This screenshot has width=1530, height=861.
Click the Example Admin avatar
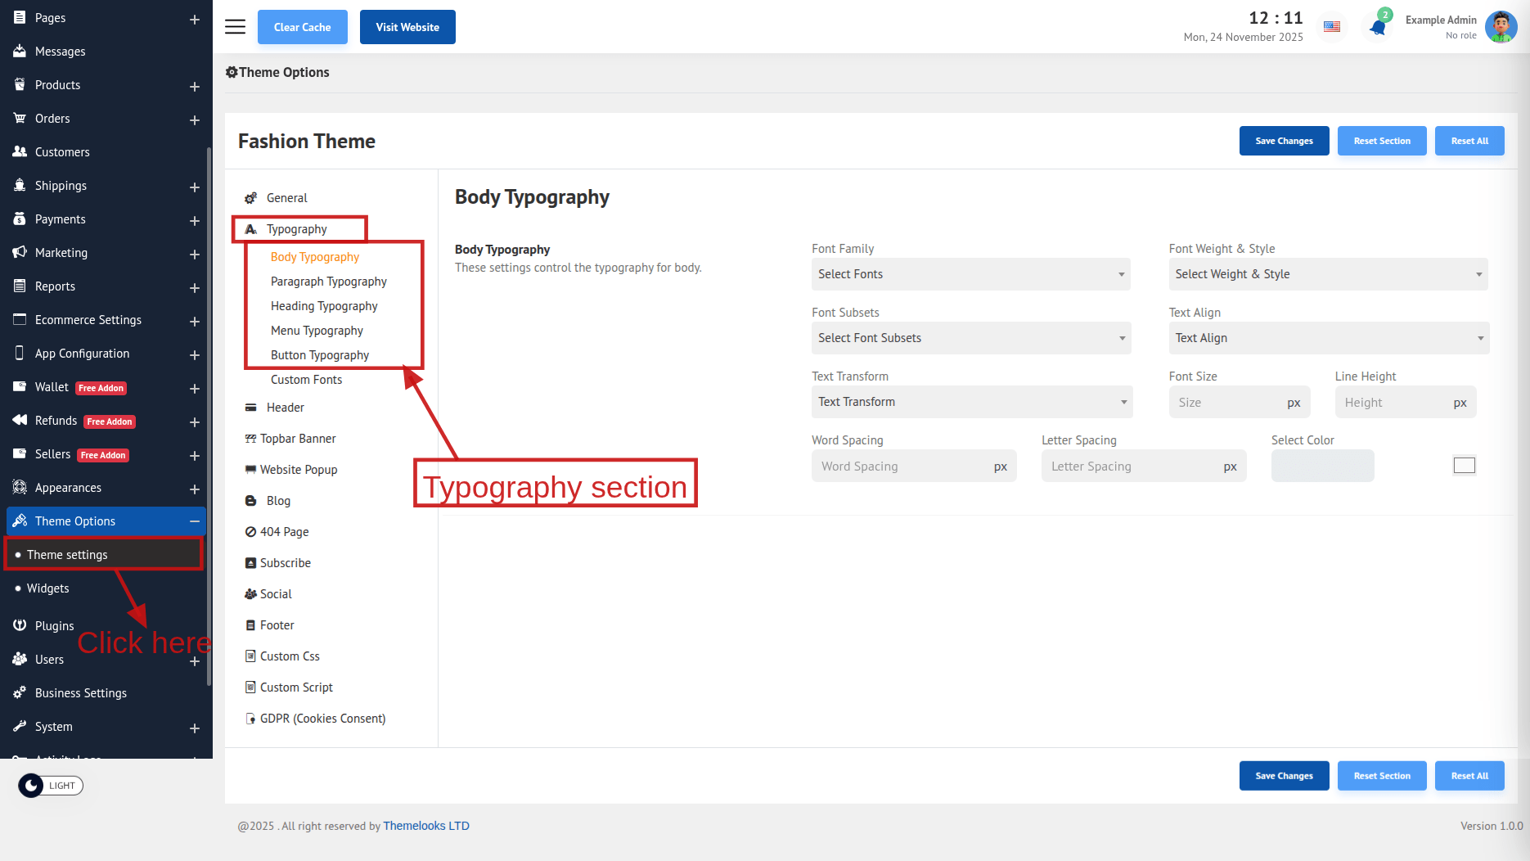point(1501,27)
